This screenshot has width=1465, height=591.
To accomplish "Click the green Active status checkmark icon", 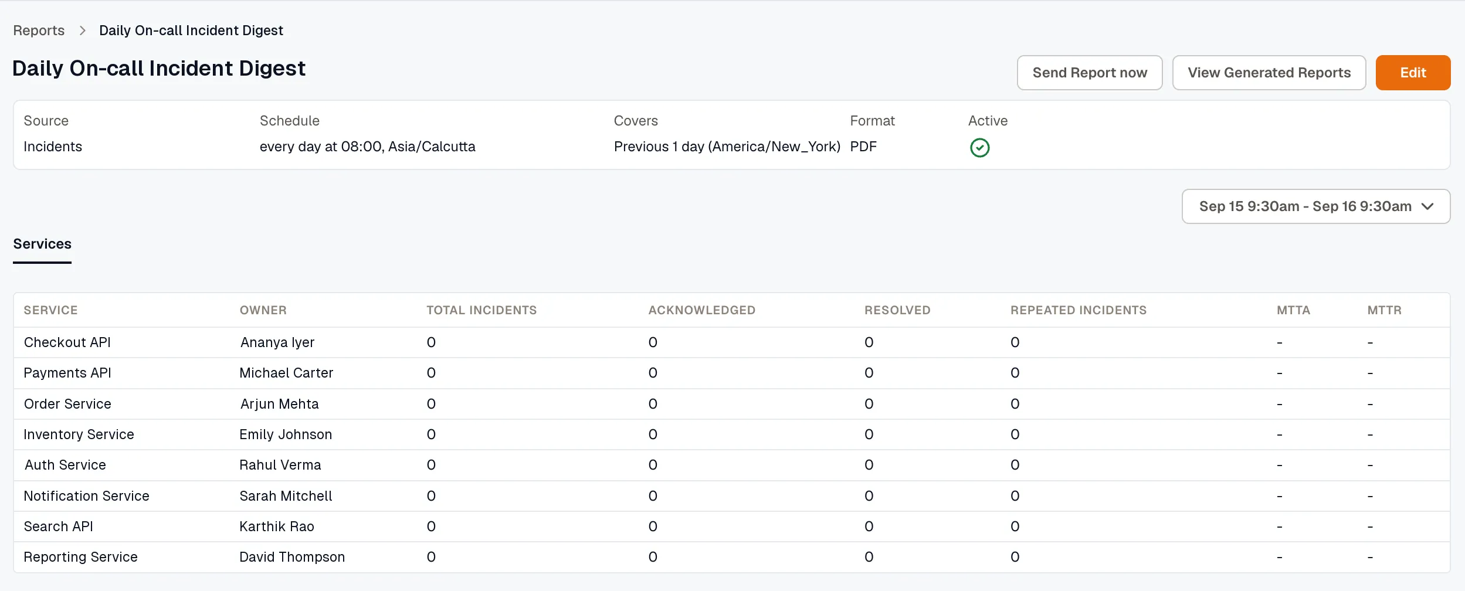I will pos(979,148).
